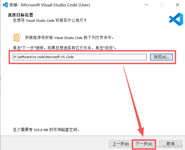Screen dimensions: 185x150
Task: Click the folder icon beside install text
Action: coord(17,38)
